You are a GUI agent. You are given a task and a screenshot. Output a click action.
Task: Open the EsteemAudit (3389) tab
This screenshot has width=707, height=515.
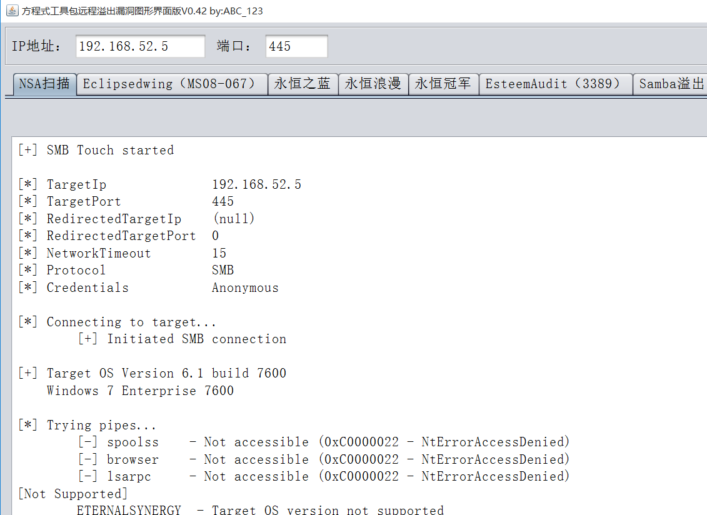[x=556, y=84]
